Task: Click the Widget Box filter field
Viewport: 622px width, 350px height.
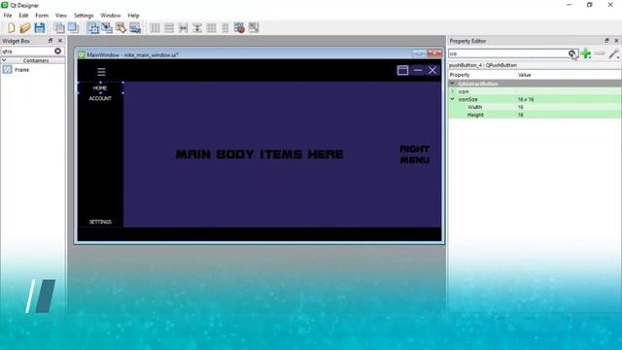Action: [x=28, y=52]
